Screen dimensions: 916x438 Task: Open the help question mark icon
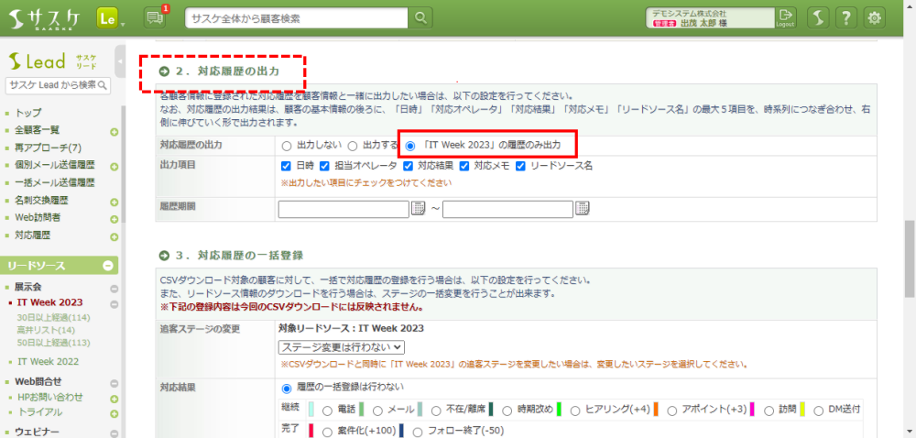pyautogui.click(x=846, y=17)
